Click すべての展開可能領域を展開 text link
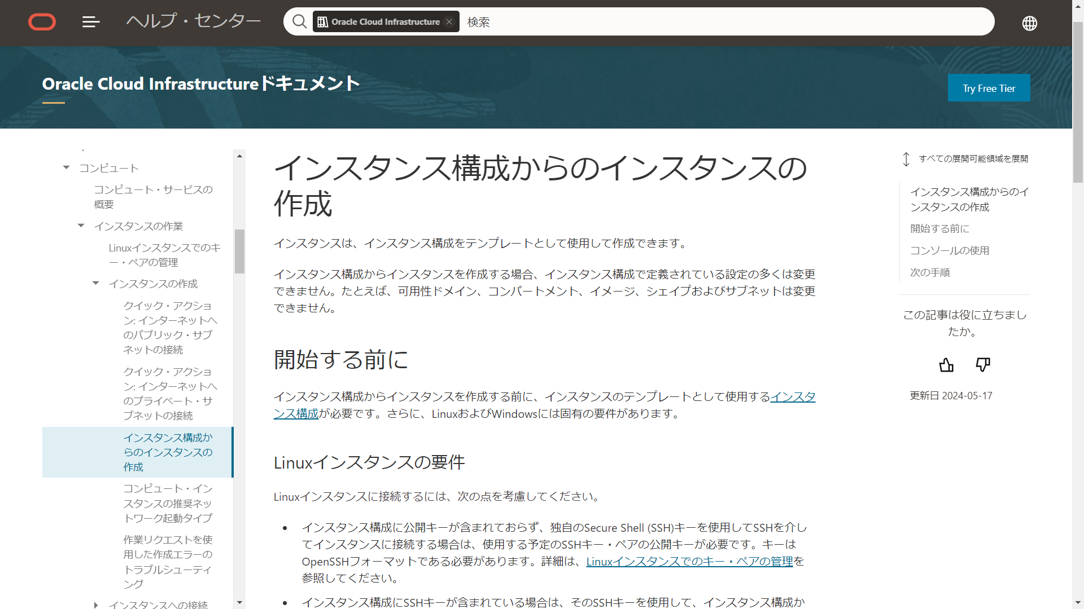Screen dimensions: 1084x609 tap(973, 159)
